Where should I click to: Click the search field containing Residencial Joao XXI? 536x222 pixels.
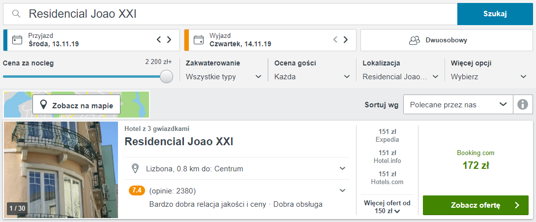coord(230,14)
